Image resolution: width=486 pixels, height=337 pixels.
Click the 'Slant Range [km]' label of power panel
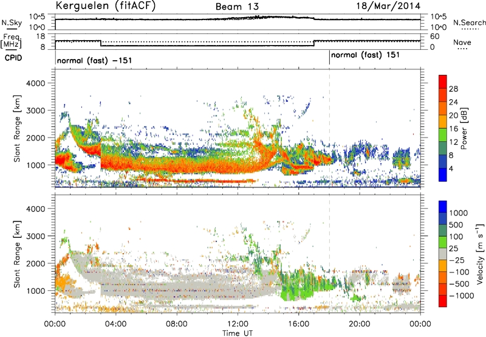(x=17, y=128)
